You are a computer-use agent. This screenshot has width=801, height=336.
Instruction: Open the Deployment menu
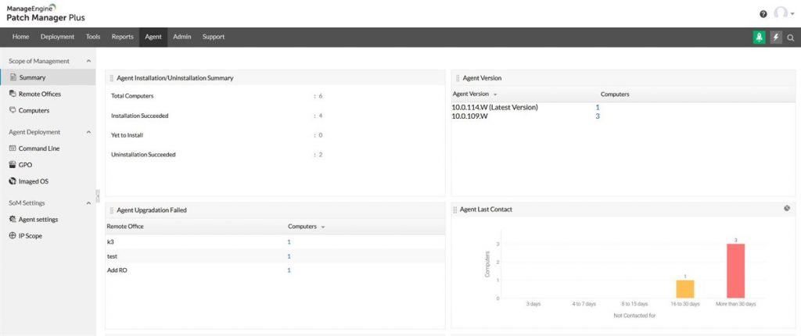point(58,37)
